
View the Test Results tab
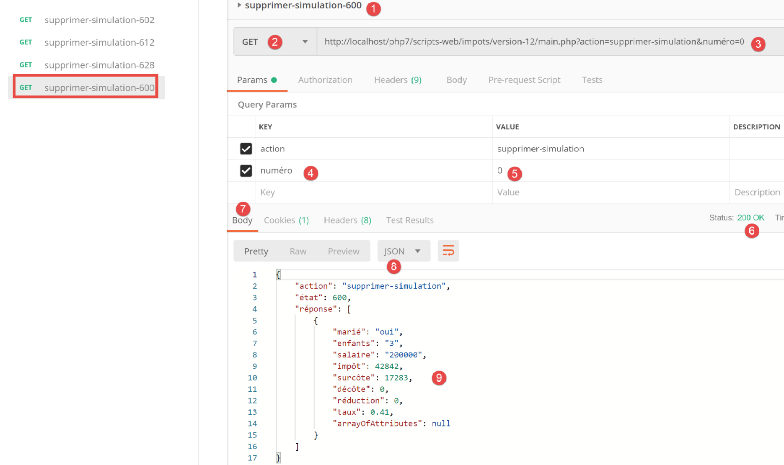pyautogui.click(x=409, y=220)
